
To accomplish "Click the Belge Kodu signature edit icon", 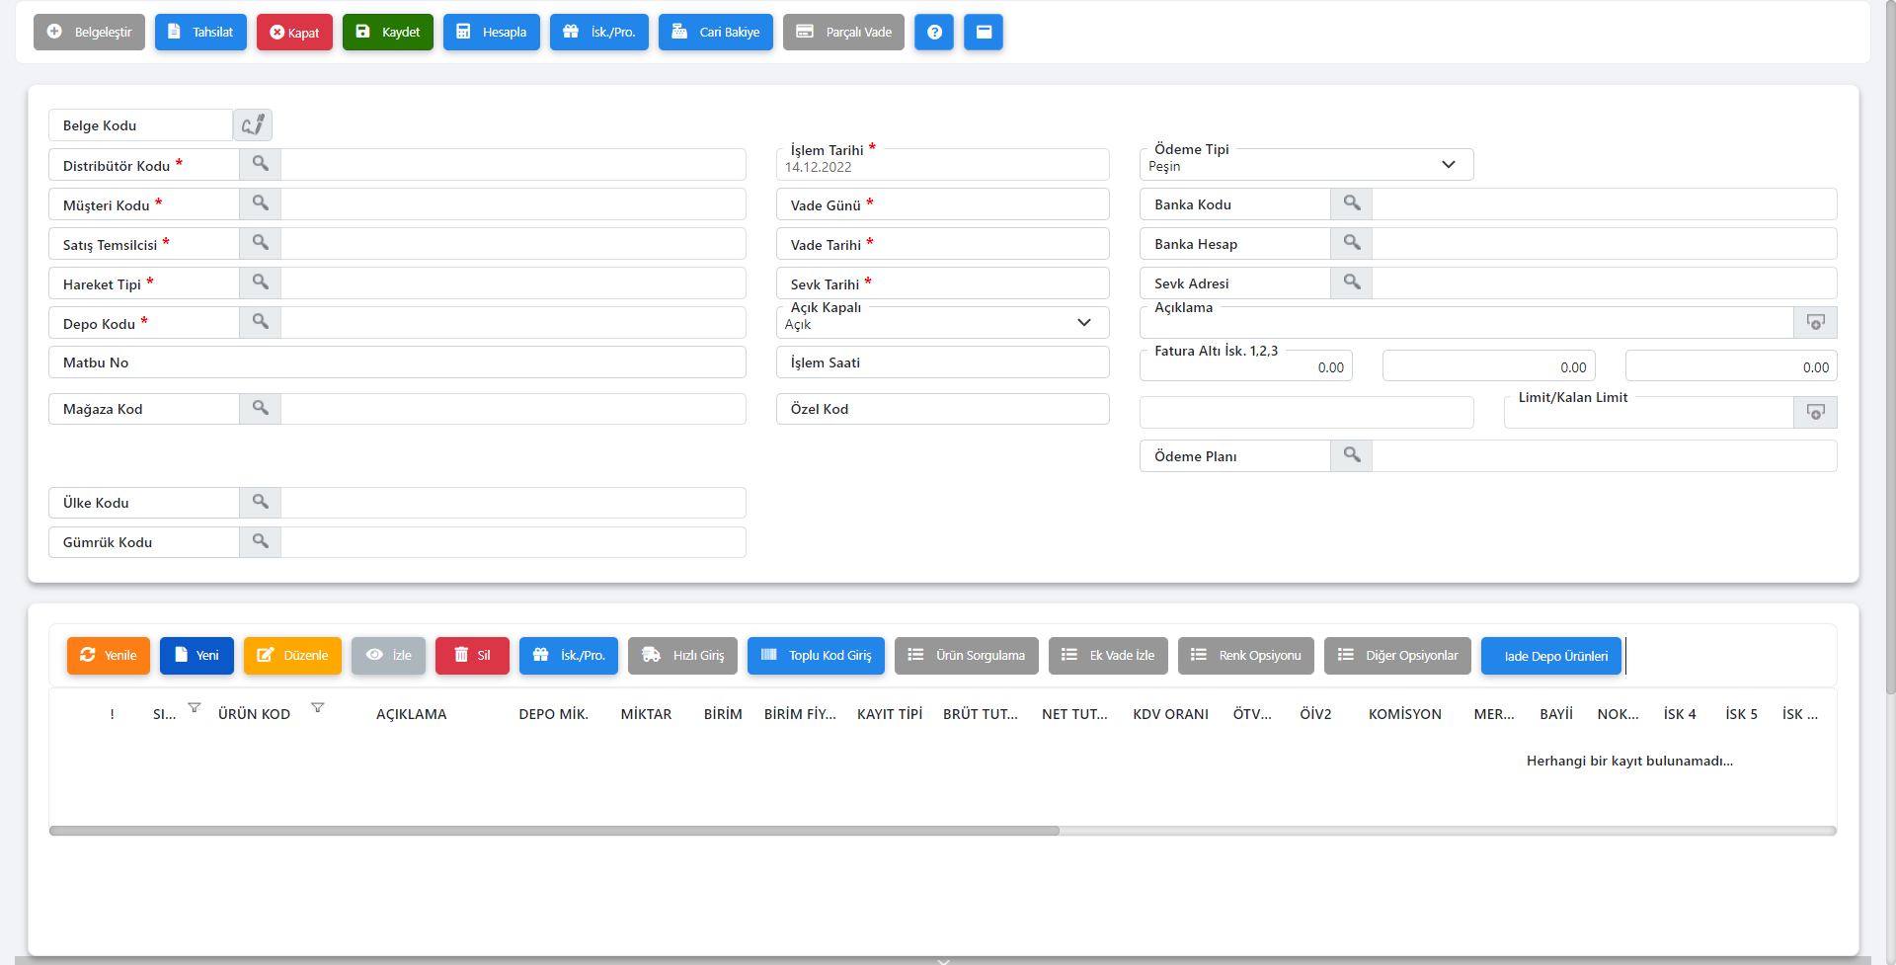I will pos(253,125).
